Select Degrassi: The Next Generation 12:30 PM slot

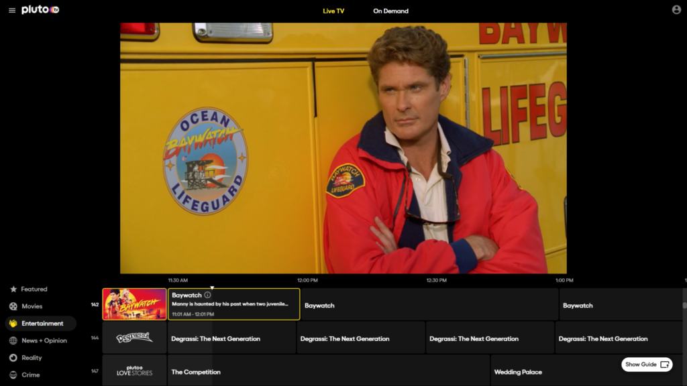(x=490, y=338)
